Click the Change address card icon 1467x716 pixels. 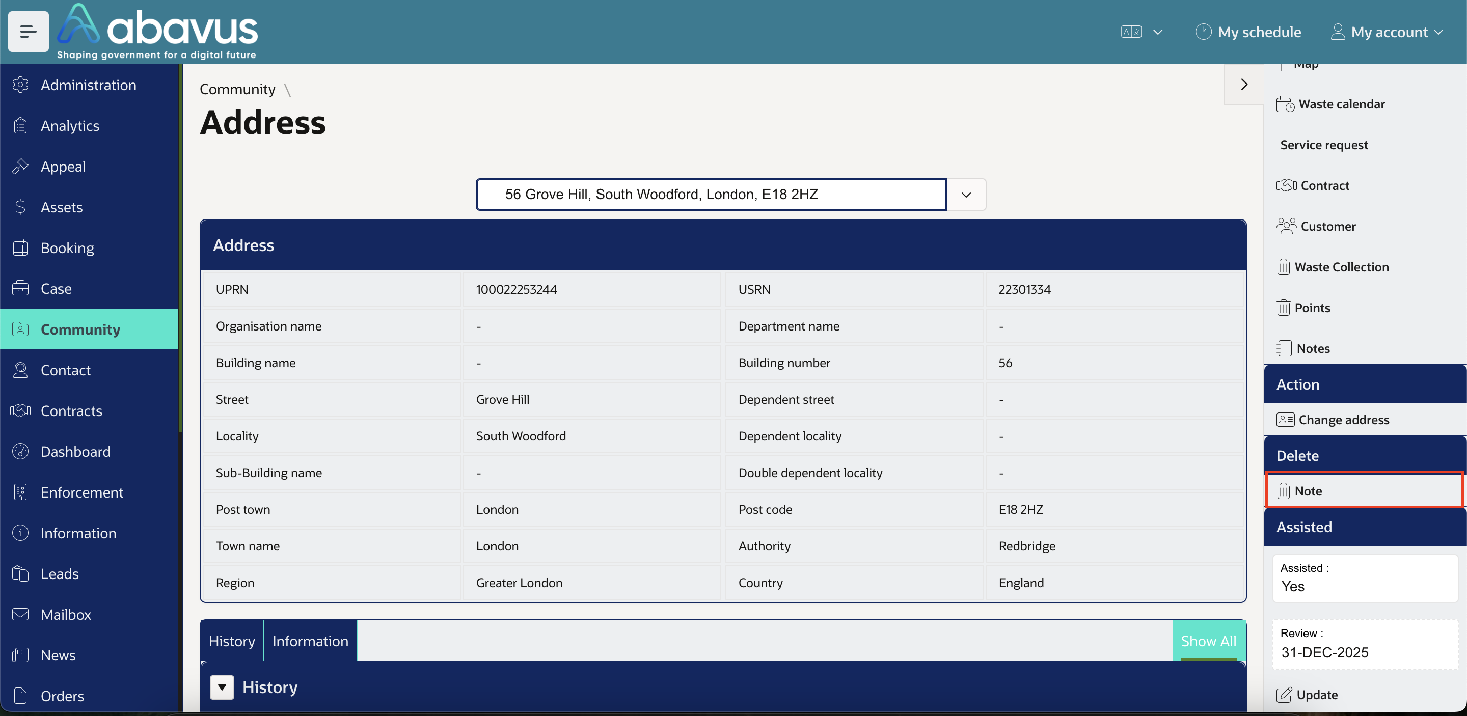1285,420
